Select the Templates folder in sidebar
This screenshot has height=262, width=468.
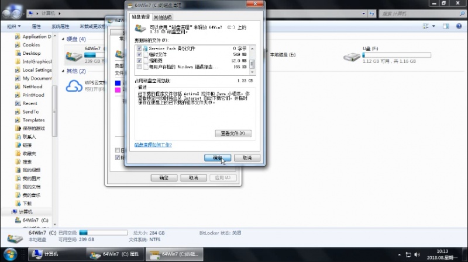coord(30,120)
